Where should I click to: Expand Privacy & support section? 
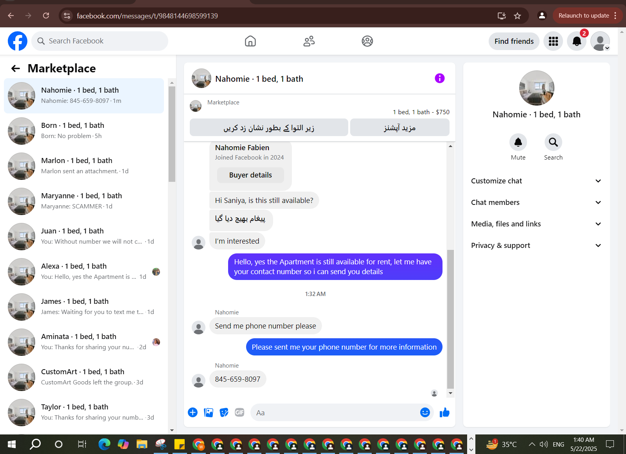(536, 245)
